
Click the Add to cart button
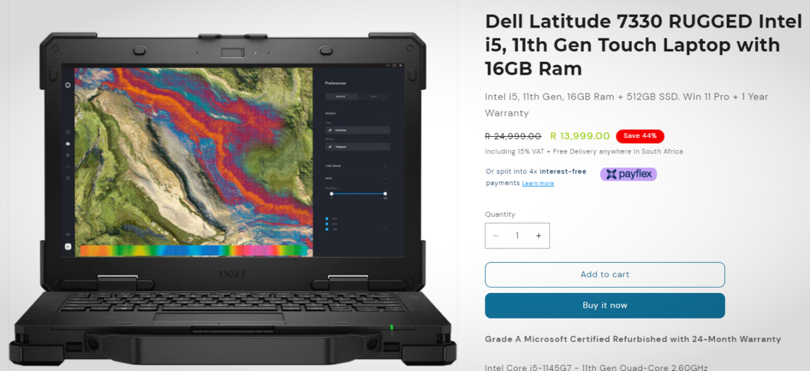point(605,275)
